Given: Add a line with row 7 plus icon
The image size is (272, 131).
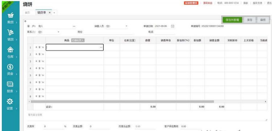Looking at the screenshot, I should coord(36,89).
